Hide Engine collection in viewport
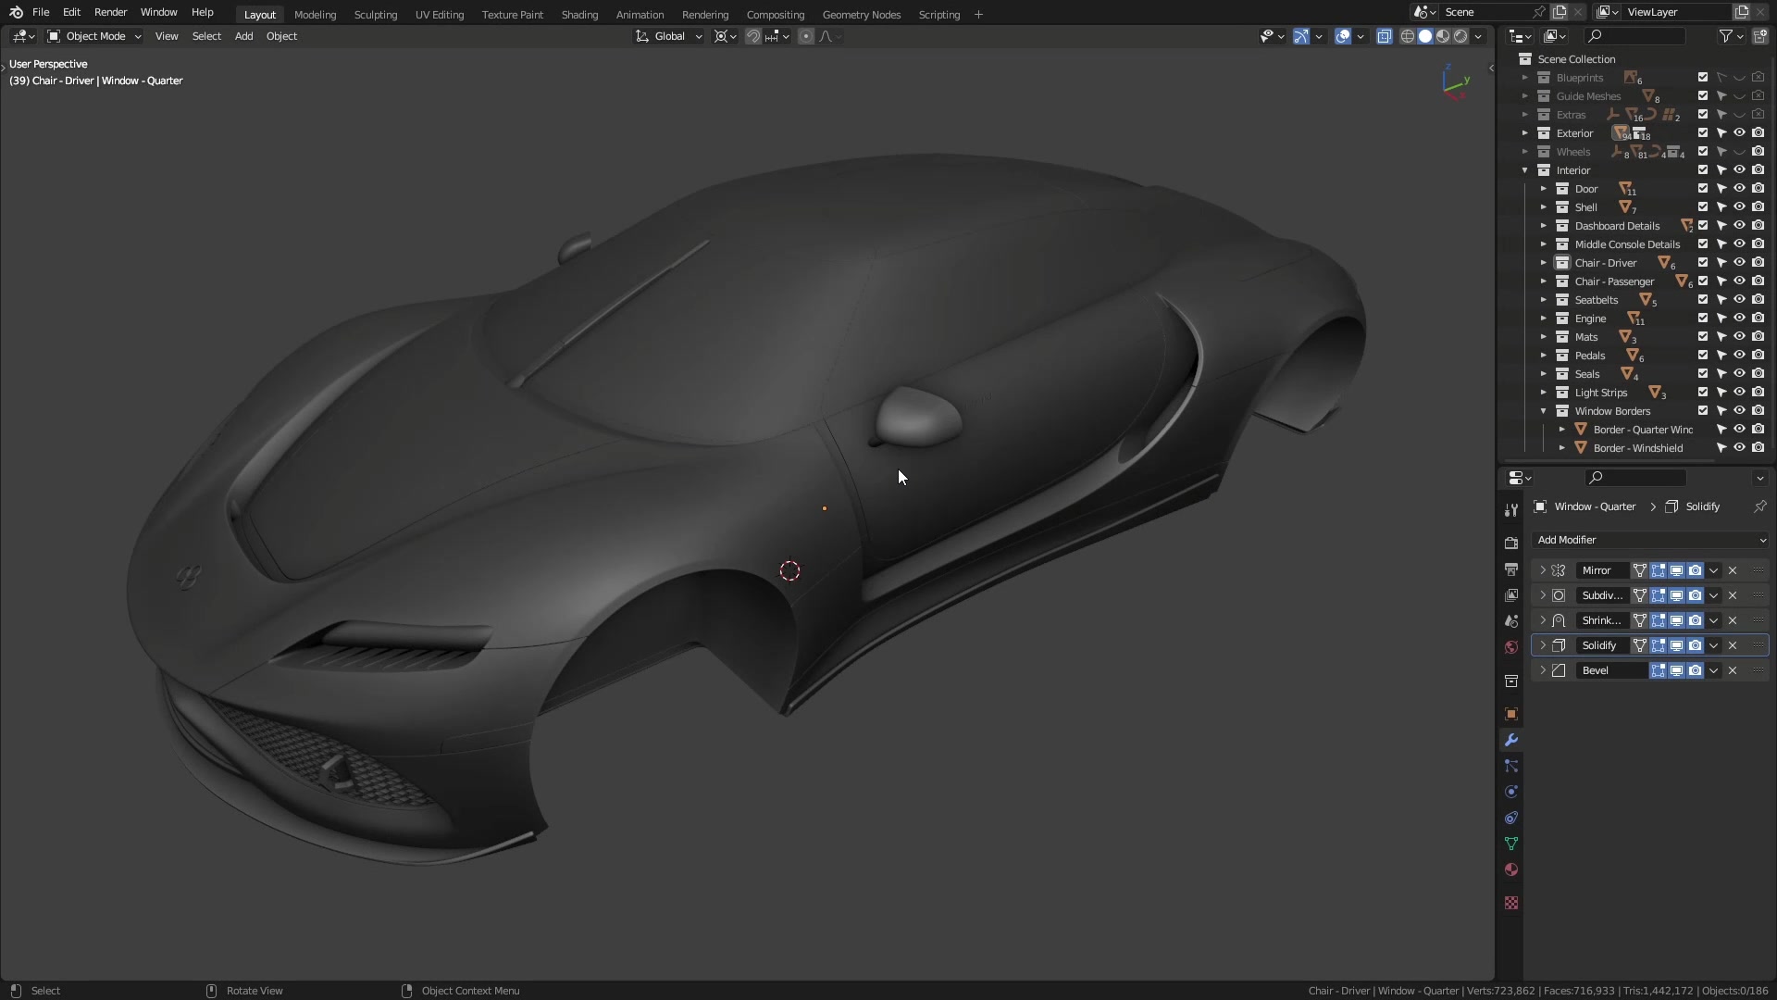1777x1000 pixels. [x=1740, y=318]
